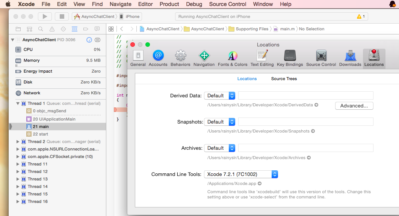Screen dimensions: 399x216
Task: Collapse Thread 1 disclosure triangle
Action: coord(18,103)
